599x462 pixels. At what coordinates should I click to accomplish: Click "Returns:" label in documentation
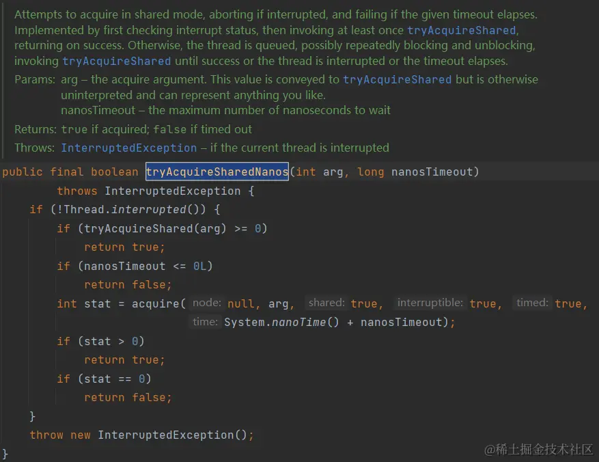tap(36, 129)
